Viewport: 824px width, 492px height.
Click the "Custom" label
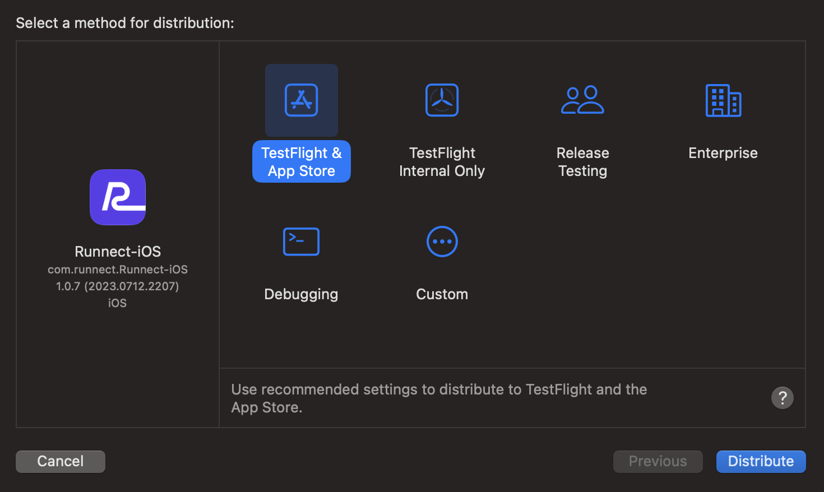442,294
